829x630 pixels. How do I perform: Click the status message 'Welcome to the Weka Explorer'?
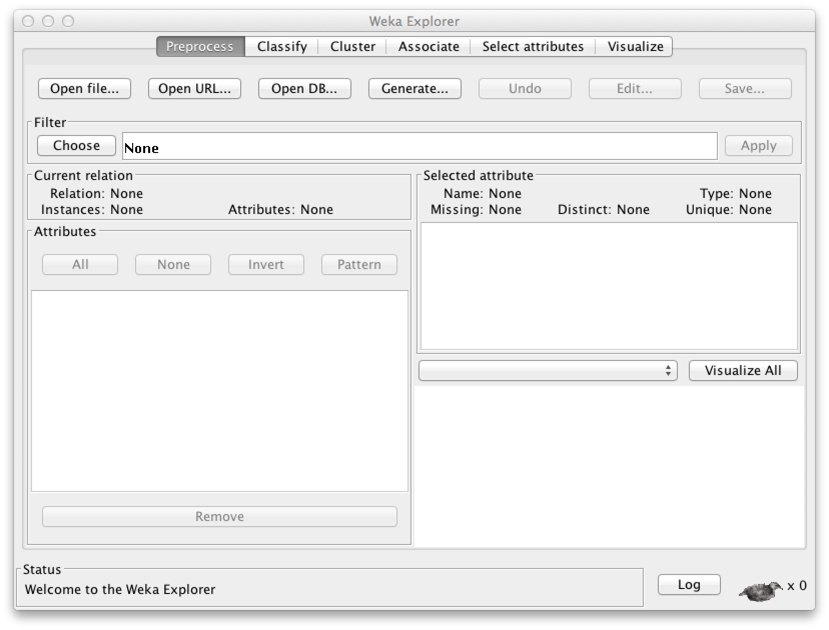[x=120, y=589]
